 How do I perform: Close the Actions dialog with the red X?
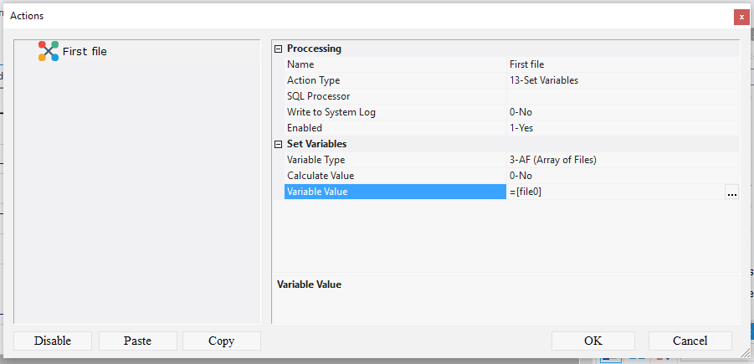[x=741, y=16]
